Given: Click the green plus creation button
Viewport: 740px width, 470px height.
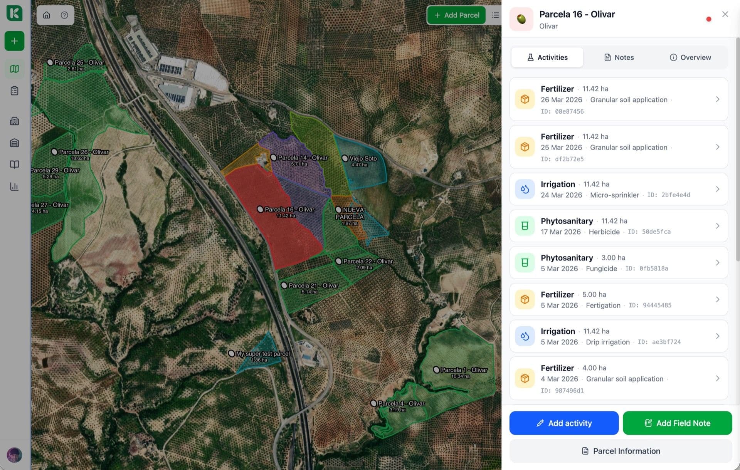Looking at the screenshot, I should pyautogui.click(x=14, y=41).
